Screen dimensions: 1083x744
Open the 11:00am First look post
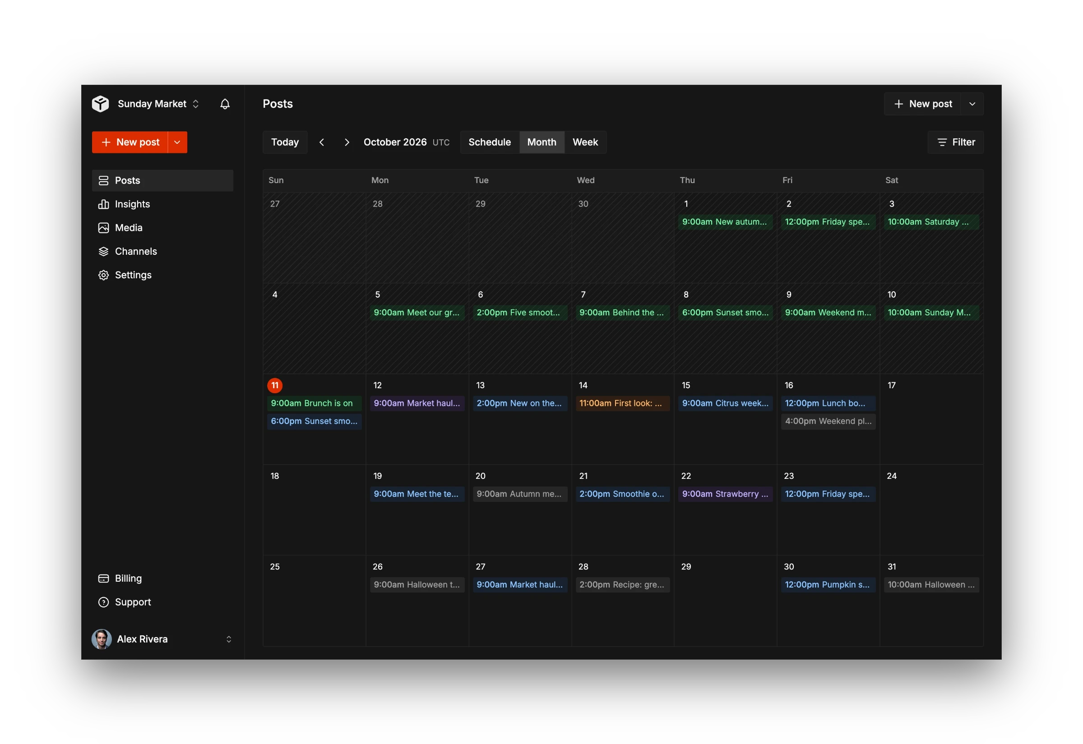(623, 403)
